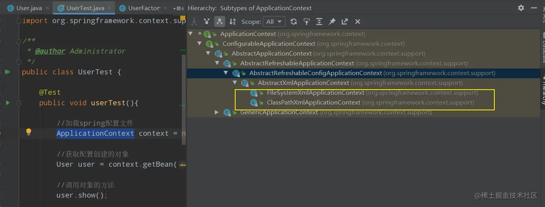Close the hierarchy tab with X icon
545x207 pixels.
pos(358,22)
